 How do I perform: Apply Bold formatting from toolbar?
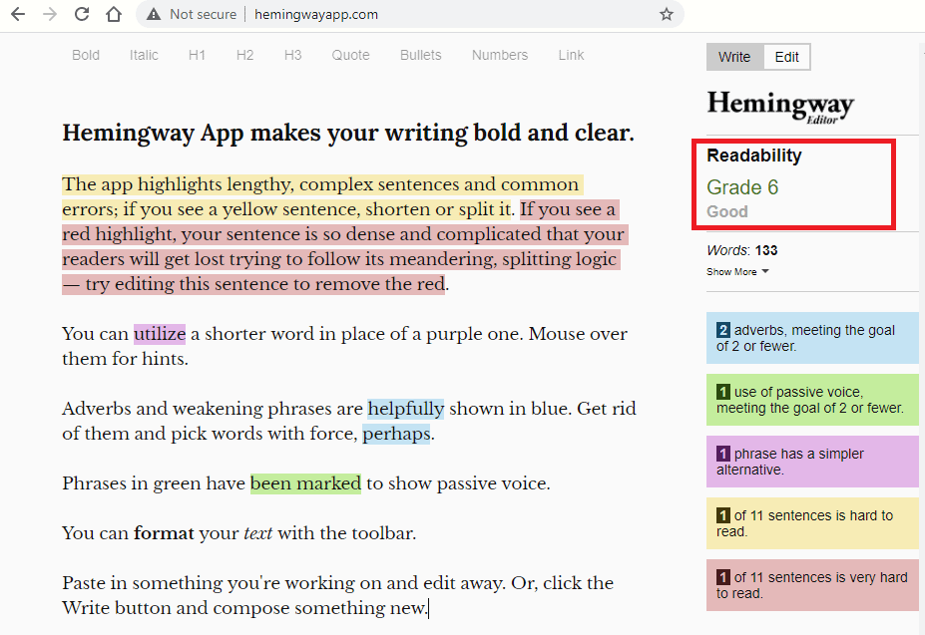coord(86,55)
